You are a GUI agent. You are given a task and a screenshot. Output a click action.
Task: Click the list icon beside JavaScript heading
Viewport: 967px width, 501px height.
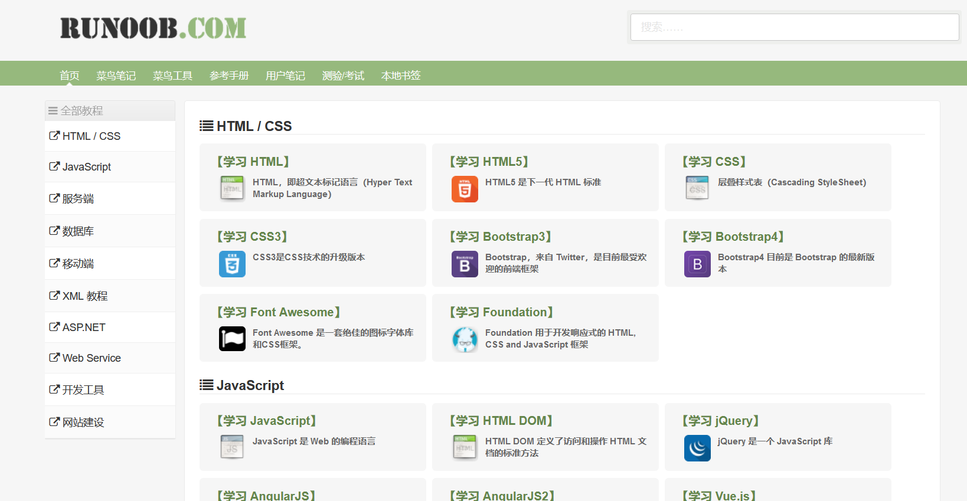coord(207,385)
